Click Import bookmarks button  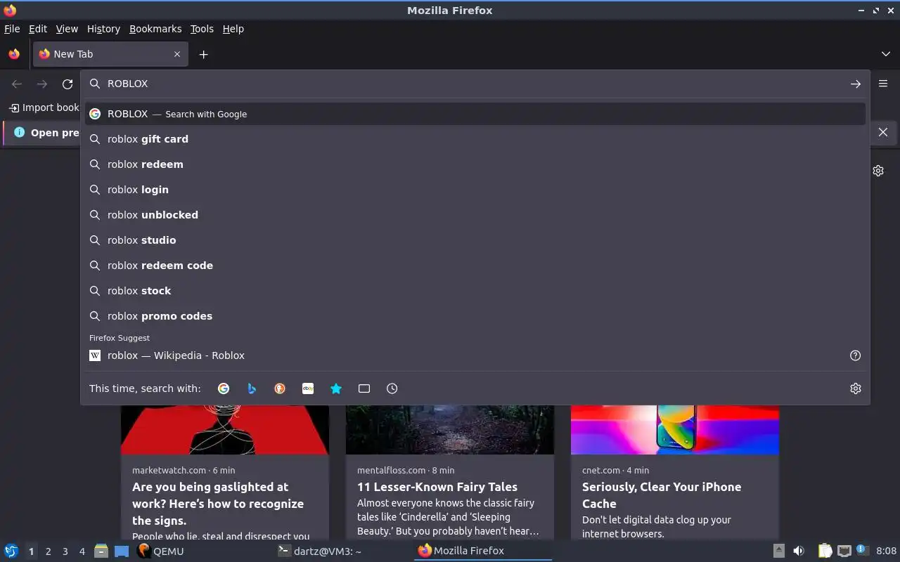click(x=44, y=107)
